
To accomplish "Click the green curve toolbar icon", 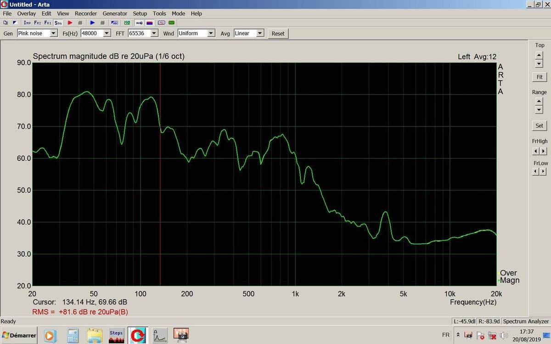I will pyautogui.click(x=172, y=23).
